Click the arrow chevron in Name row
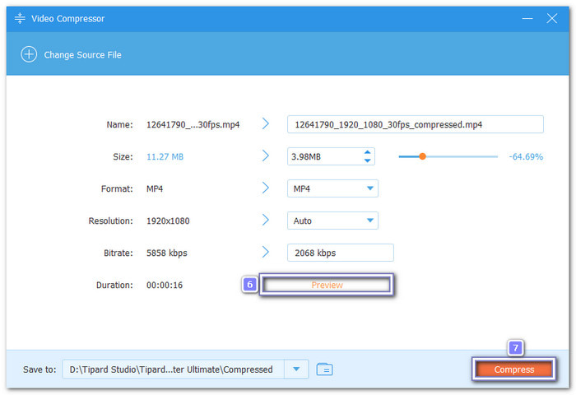This screenshot has height=395, width=576. tap(265, 123)
